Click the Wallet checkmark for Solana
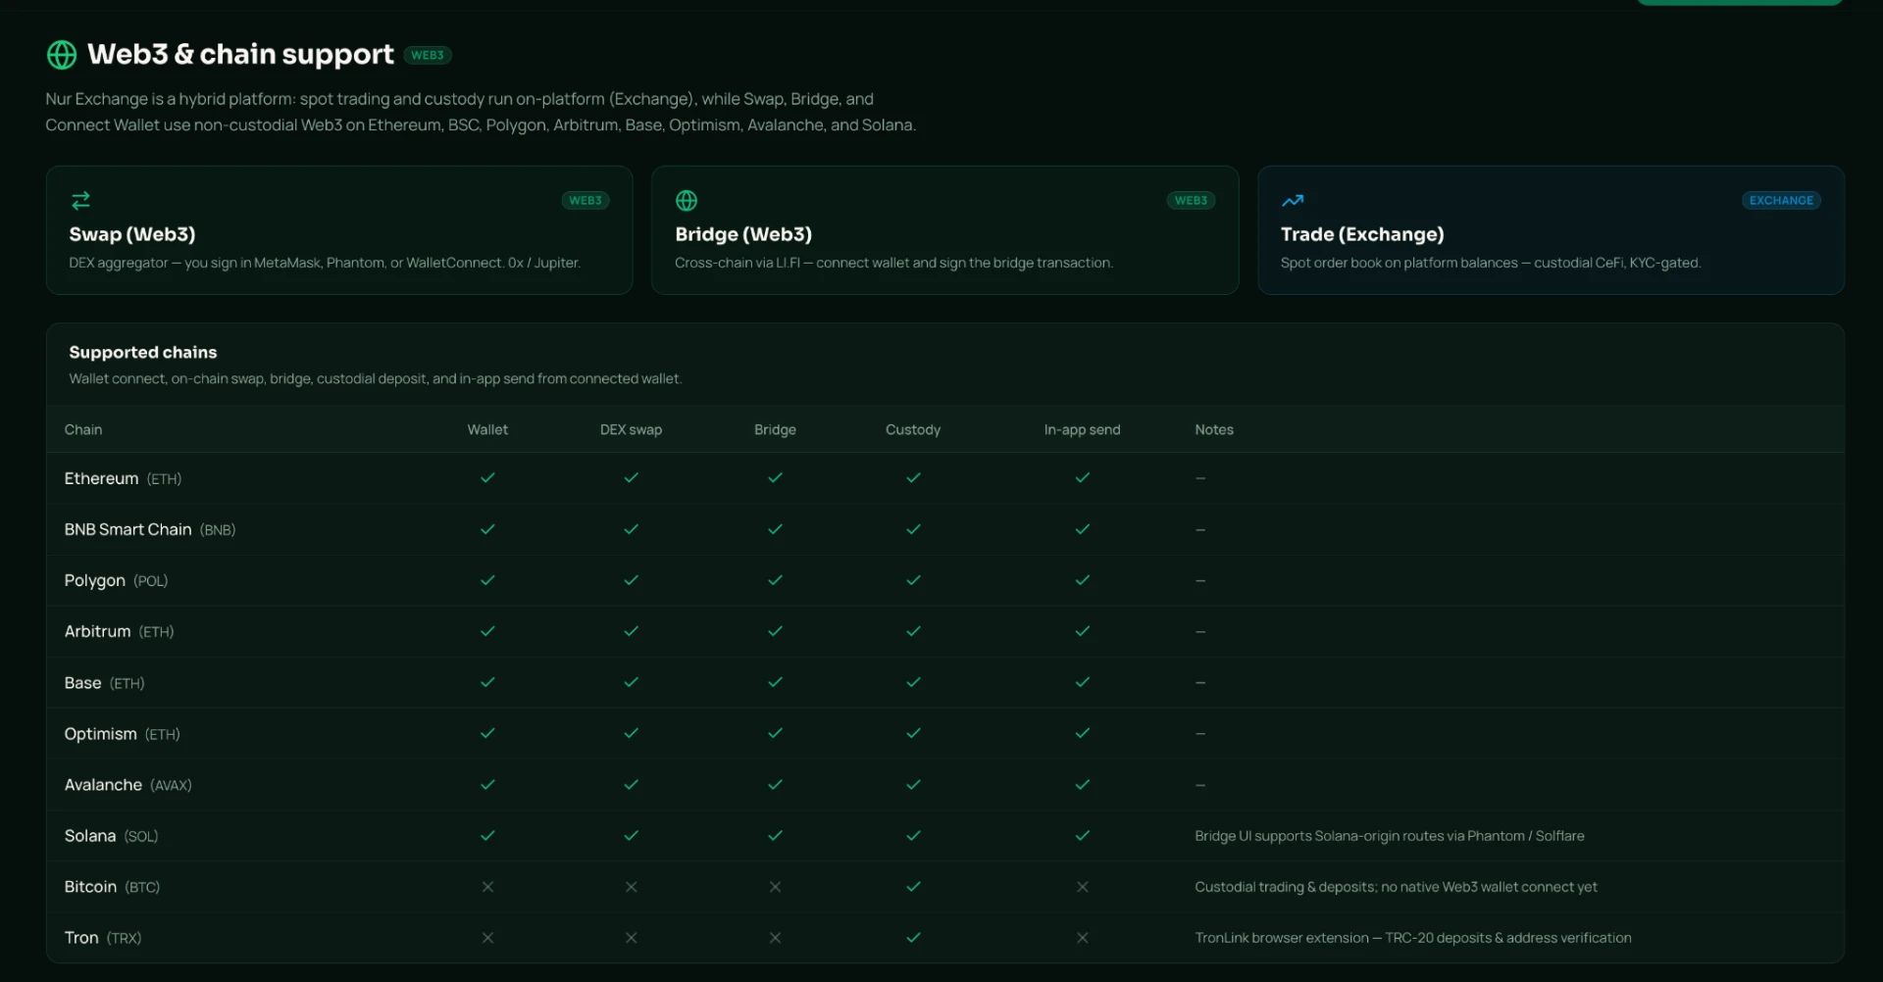 coord(487,835)
